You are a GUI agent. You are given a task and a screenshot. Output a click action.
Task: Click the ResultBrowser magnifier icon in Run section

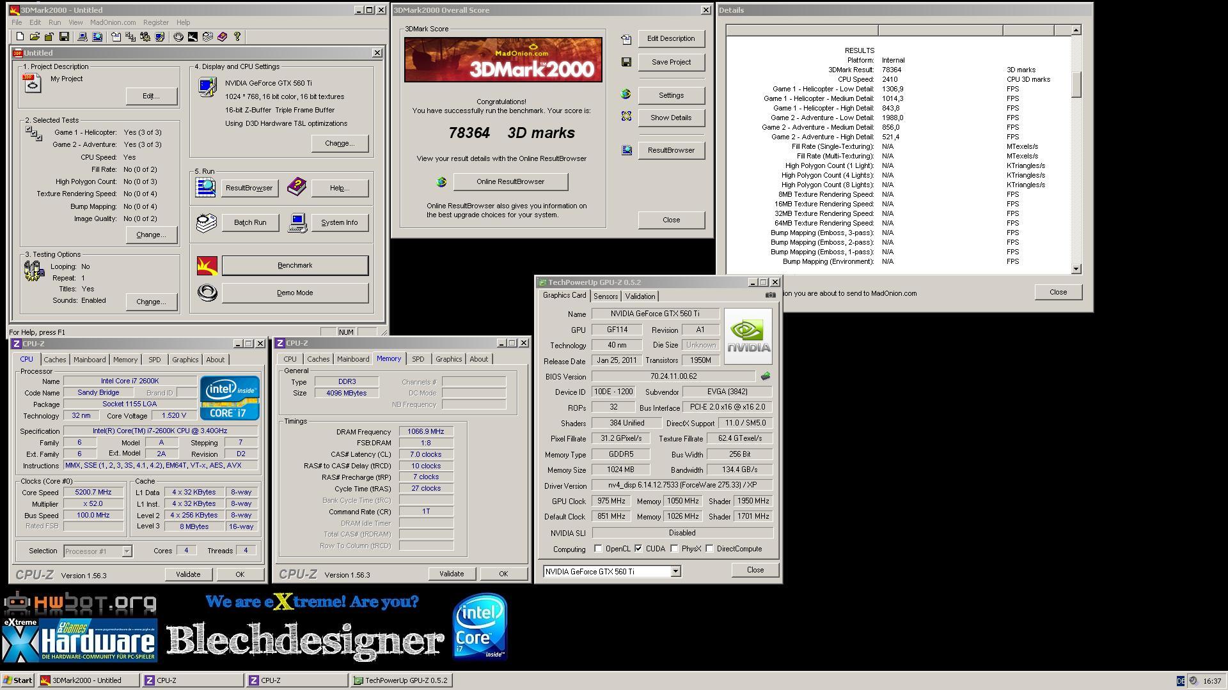[206, 187]
